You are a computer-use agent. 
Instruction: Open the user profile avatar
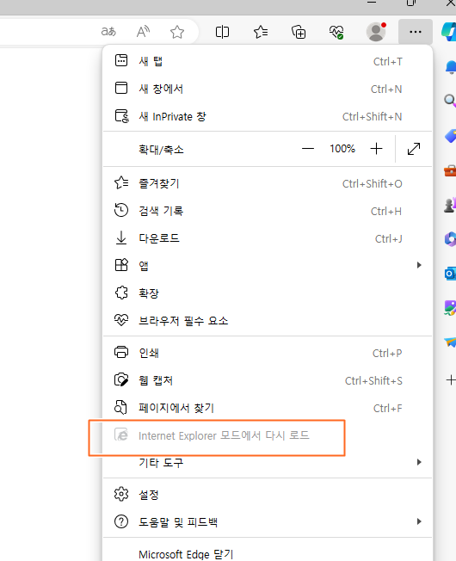pos(376,32)
